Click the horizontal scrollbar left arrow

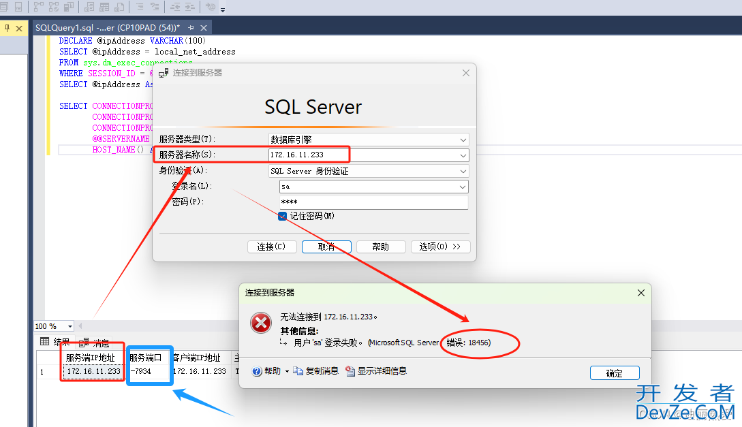[x=80, y=326]
